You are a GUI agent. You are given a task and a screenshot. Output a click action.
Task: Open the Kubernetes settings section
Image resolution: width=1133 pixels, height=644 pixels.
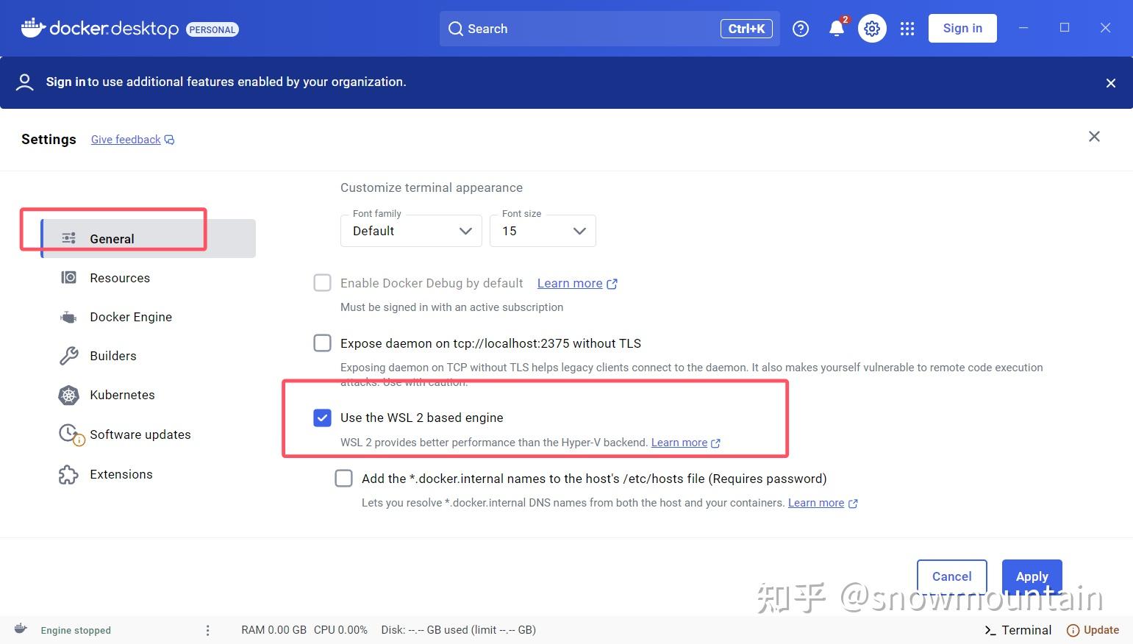click(x=121, y=395)
